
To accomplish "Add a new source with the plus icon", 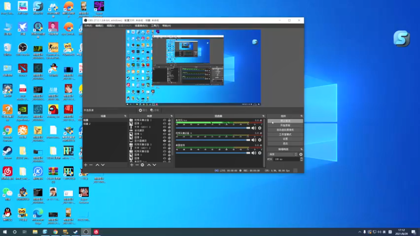I will 132,165.
